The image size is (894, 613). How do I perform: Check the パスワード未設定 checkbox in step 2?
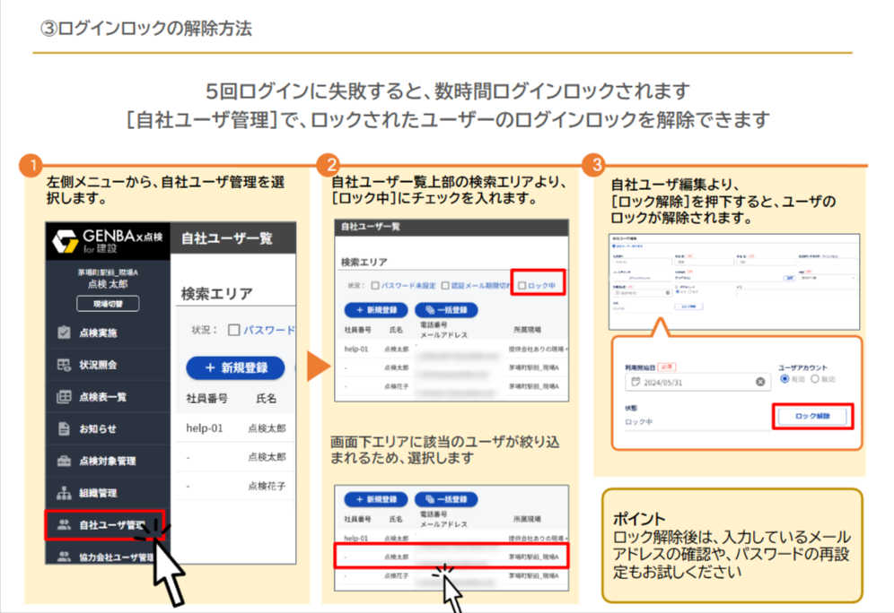click(x=375, y=286)
